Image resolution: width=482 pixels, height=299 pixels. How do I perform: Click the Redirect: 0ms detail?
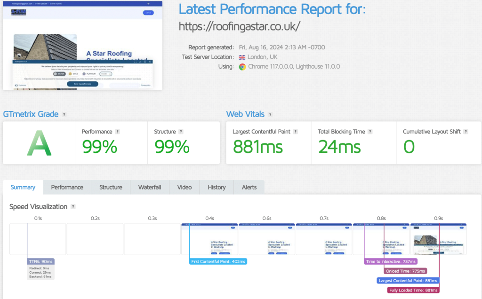click(x=39, y=268)
